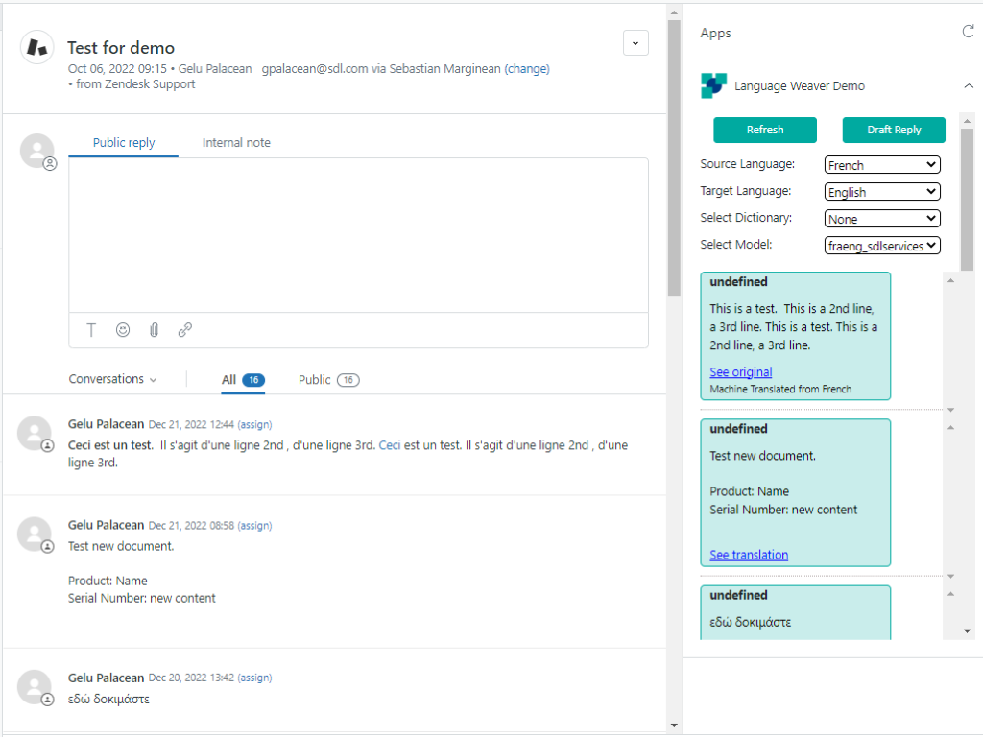Open the Select Dictionary dropdown
This screenshot has width=983, height=737.
pos(881,218)
